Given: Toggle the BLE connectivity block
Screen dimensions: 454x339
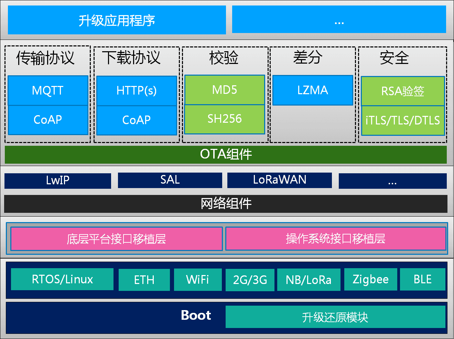Looking at the screenshot, I should (x=422, y=280).
